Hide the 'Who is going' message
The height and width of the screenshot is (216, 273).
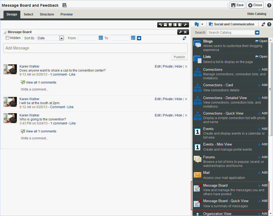pos(178,115)
